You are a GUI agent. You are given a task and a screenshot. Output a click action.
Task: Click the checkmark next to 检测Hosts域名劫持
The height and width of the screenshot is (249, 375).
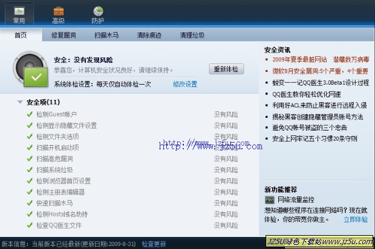click(x=30, y=214)
